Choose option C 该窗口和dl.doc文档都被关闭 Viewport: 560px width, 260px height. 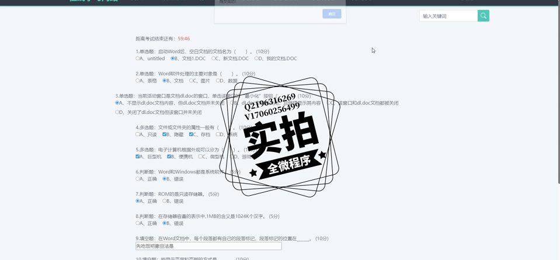(x=329, y=103)
